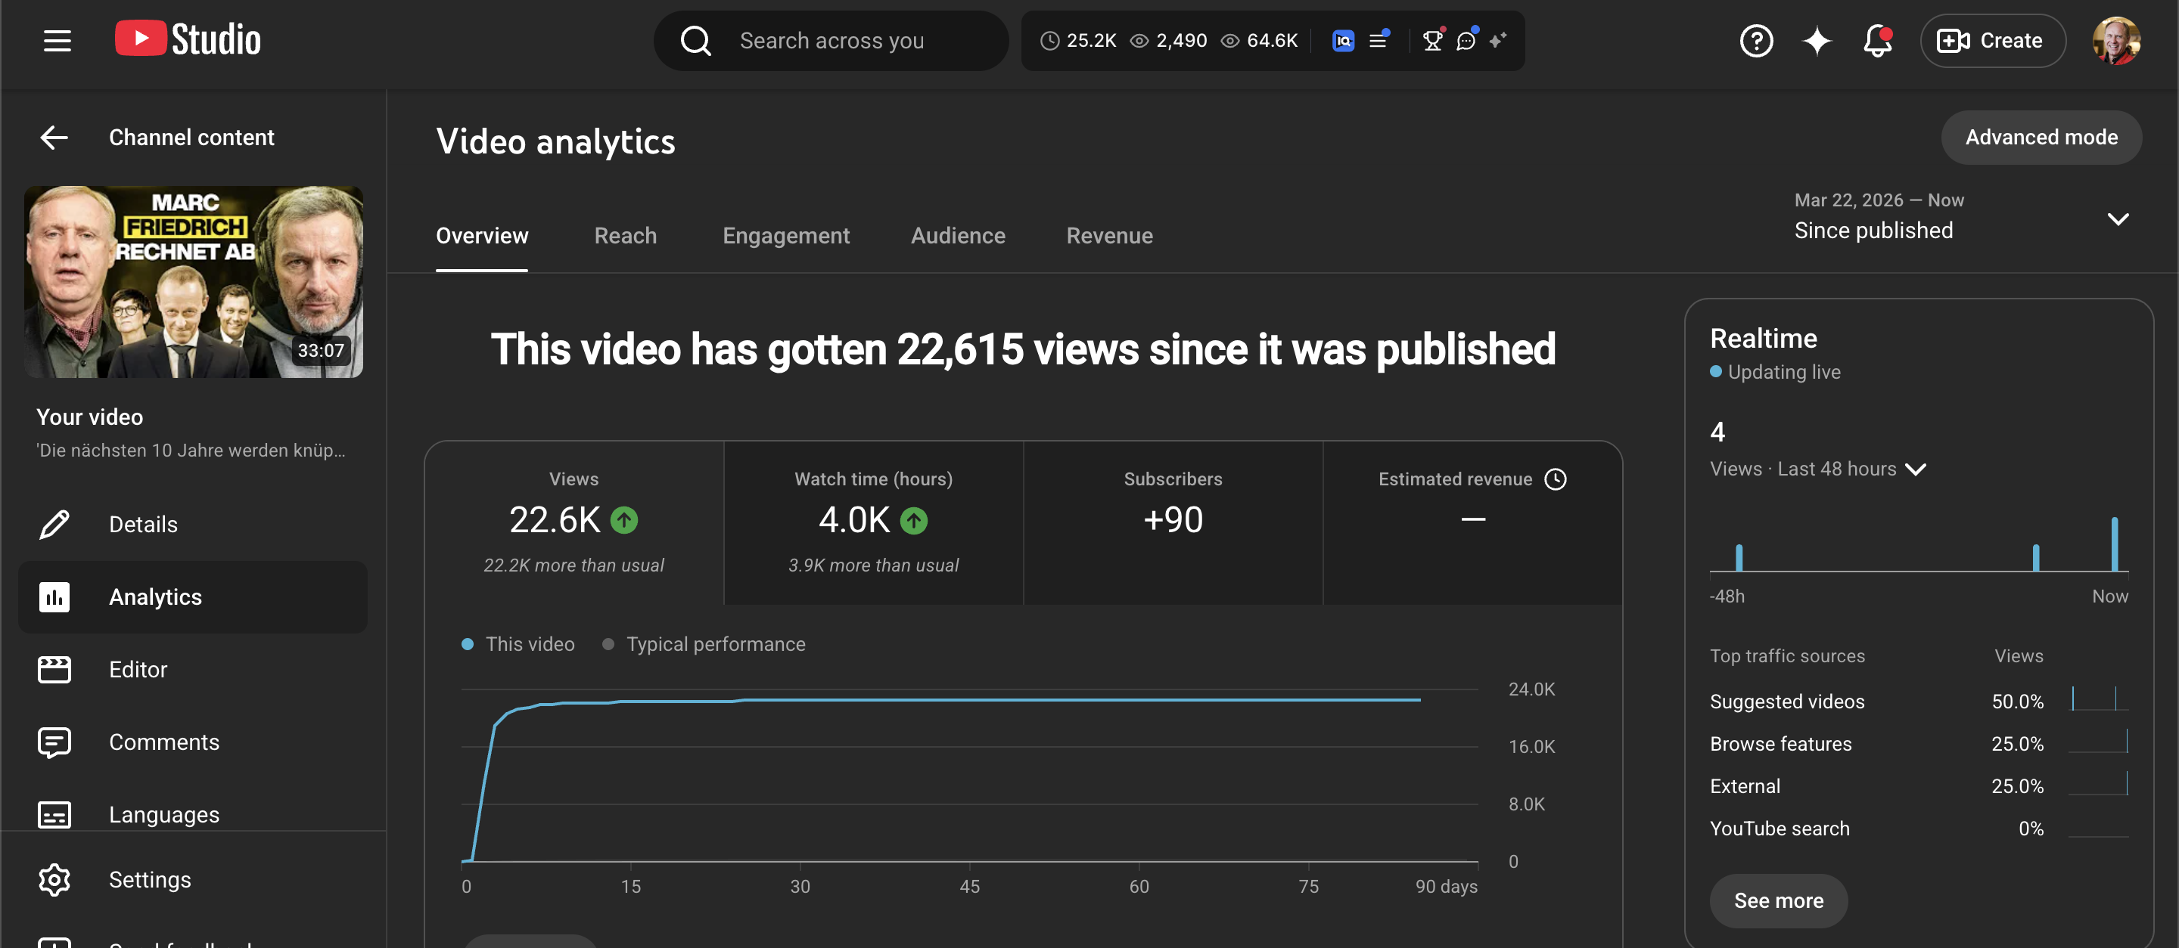Open the help question mark icon
Screen dimensions: 2179x948
[1756, 41]
